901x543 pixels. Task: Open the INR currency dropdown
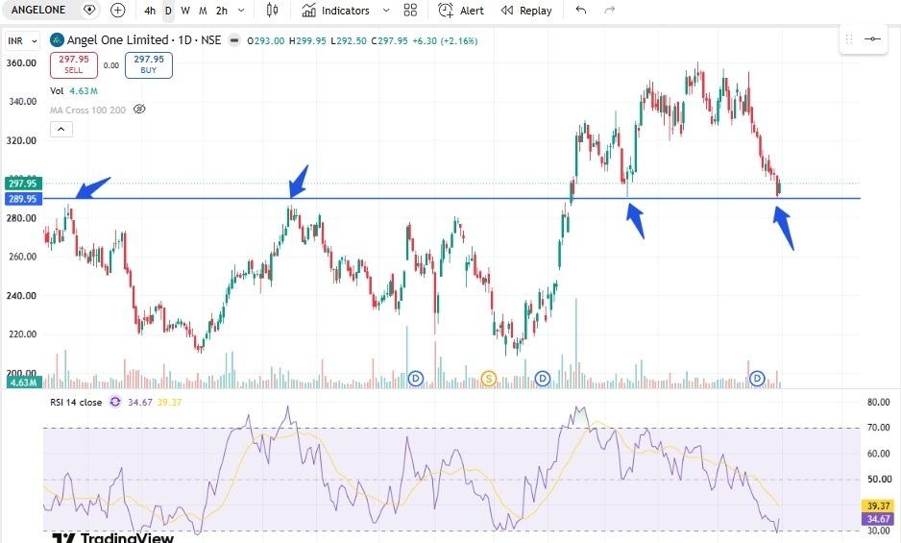(x=22, y=40)
